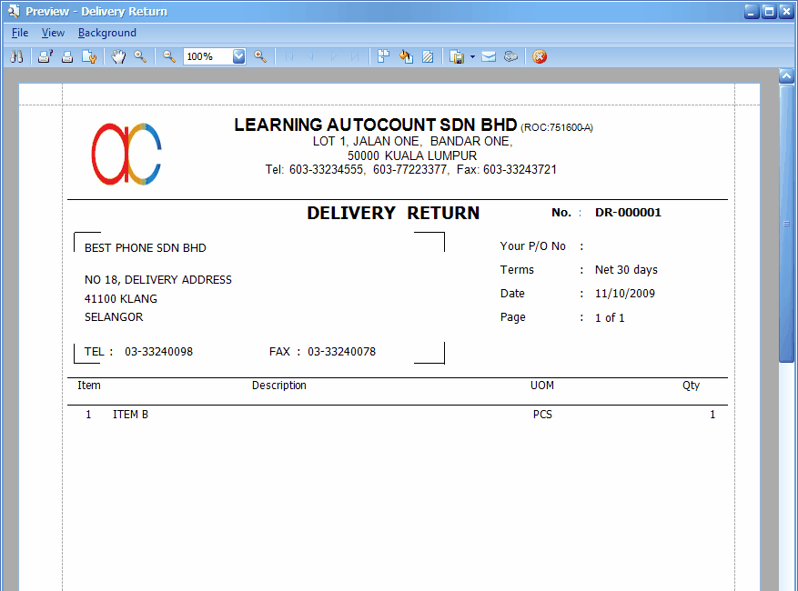Click the Description column header
Screen dimensions: 798x591
click(279, 386)
